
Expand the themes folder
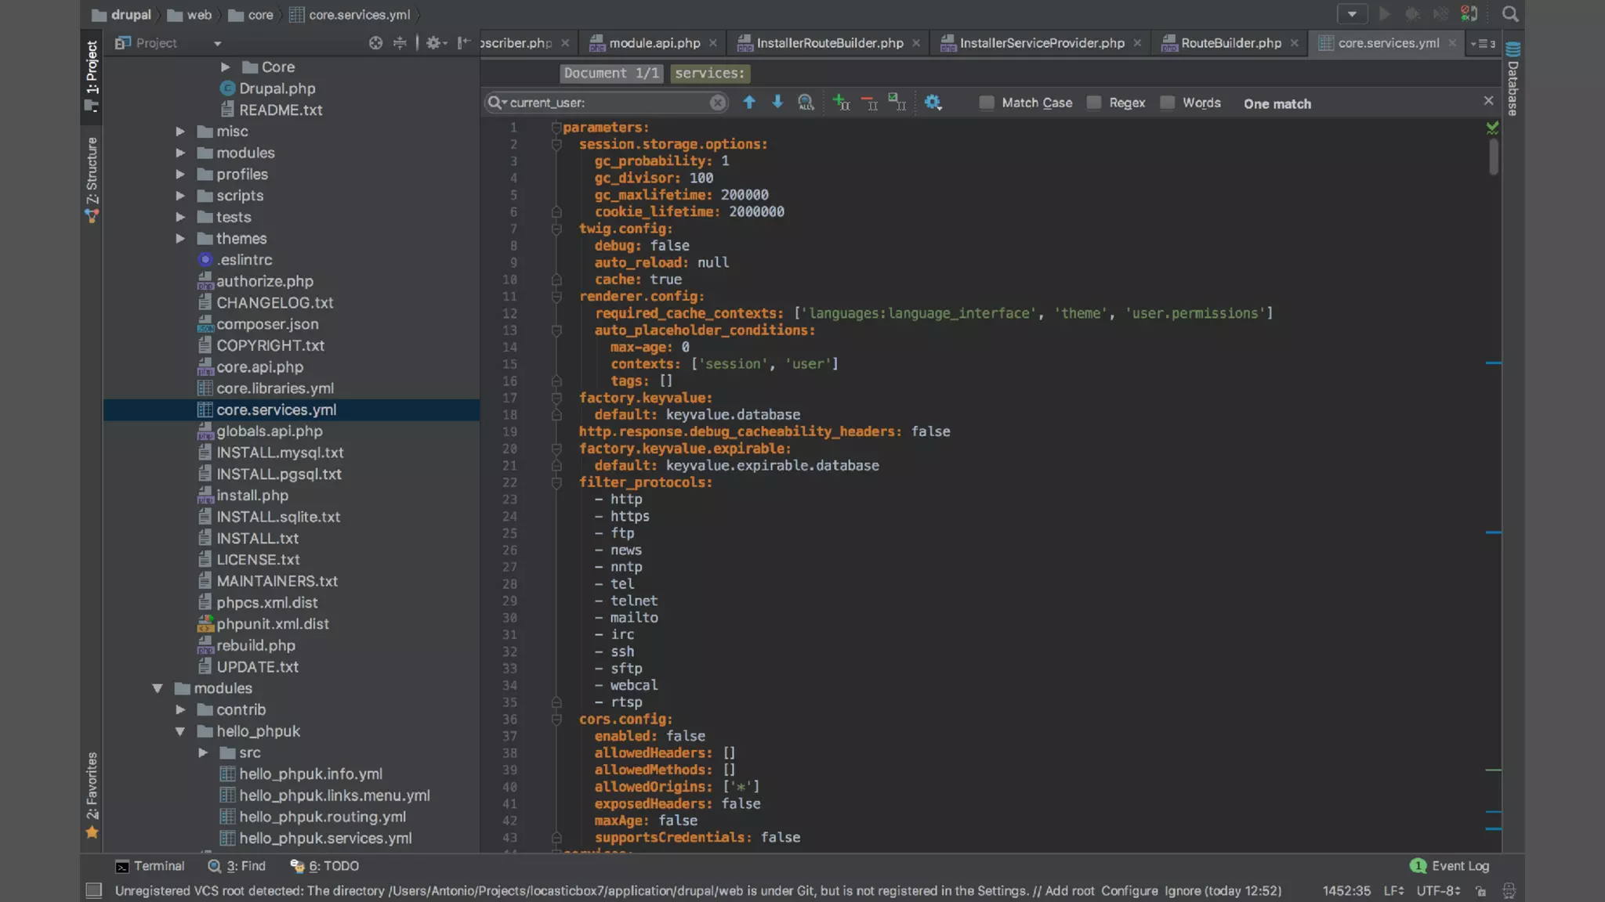pos(180,239)
